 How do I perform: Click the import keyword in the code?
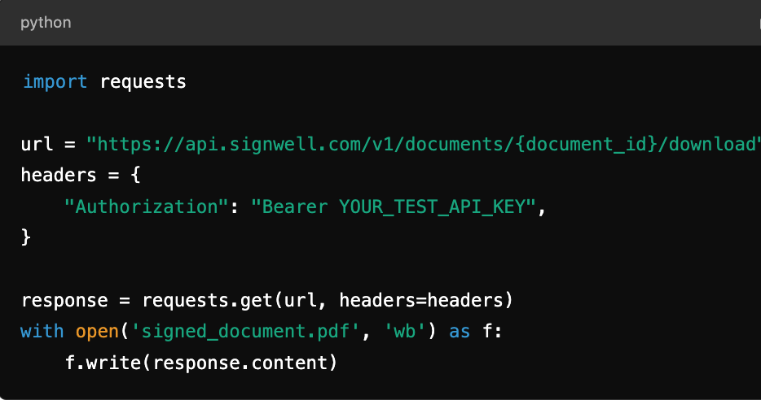coord(55,81)
